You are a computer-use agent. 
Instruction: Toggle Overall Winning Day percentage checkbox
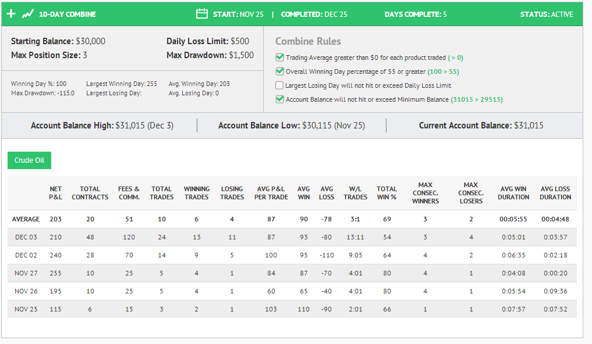click(x=280, y=71)
